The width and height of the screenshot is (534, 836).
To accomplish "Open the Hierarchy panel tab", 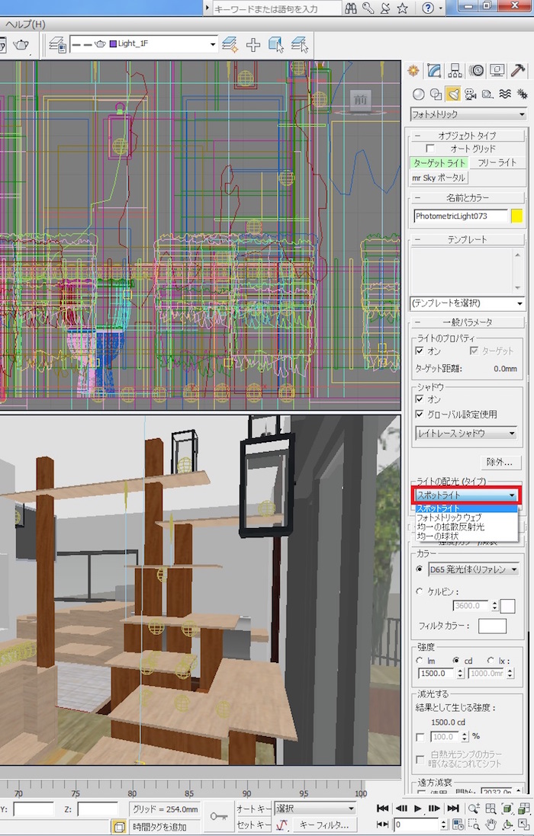I will [455, 71].
